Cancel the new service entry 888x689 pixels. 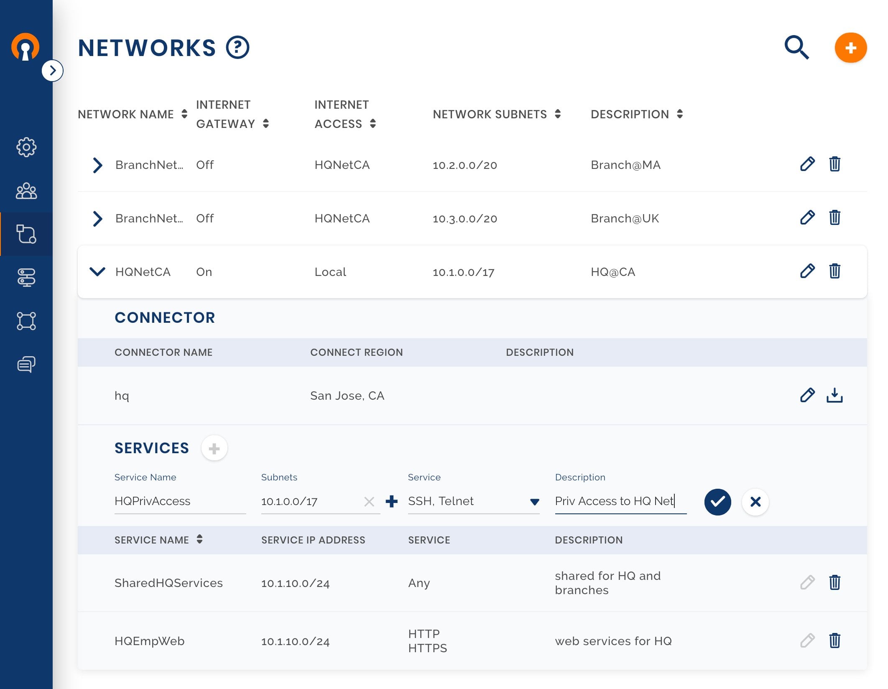click(755, 501)
